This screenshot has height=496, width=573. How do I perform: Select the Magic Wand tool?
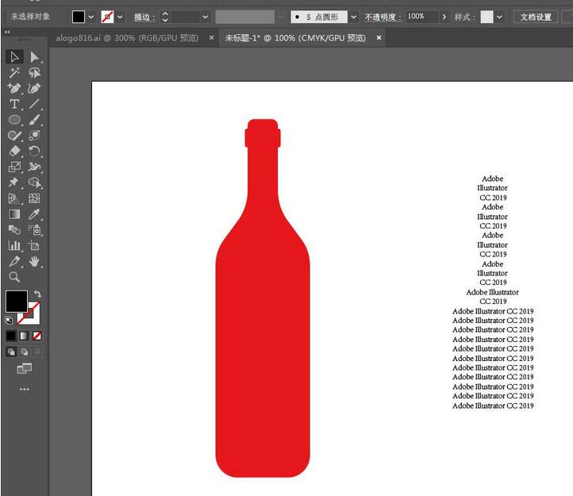[x=14, y=72]
